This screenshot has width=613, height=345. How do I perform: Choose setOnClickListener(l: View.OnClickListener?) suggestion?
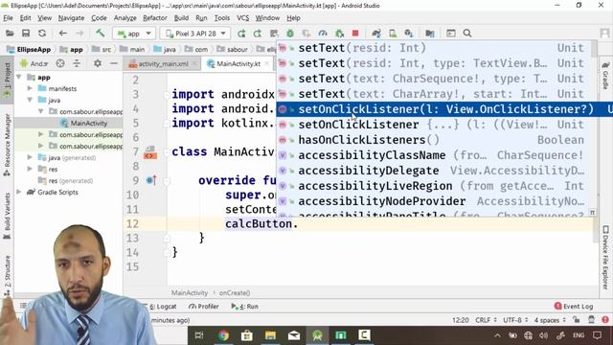pyautogui.click(x=444, y=109)
